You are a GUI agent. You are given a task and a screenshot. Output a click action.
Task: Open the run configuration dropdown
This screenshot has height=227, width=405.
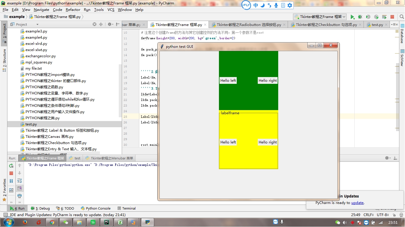[x=320, y=17]
